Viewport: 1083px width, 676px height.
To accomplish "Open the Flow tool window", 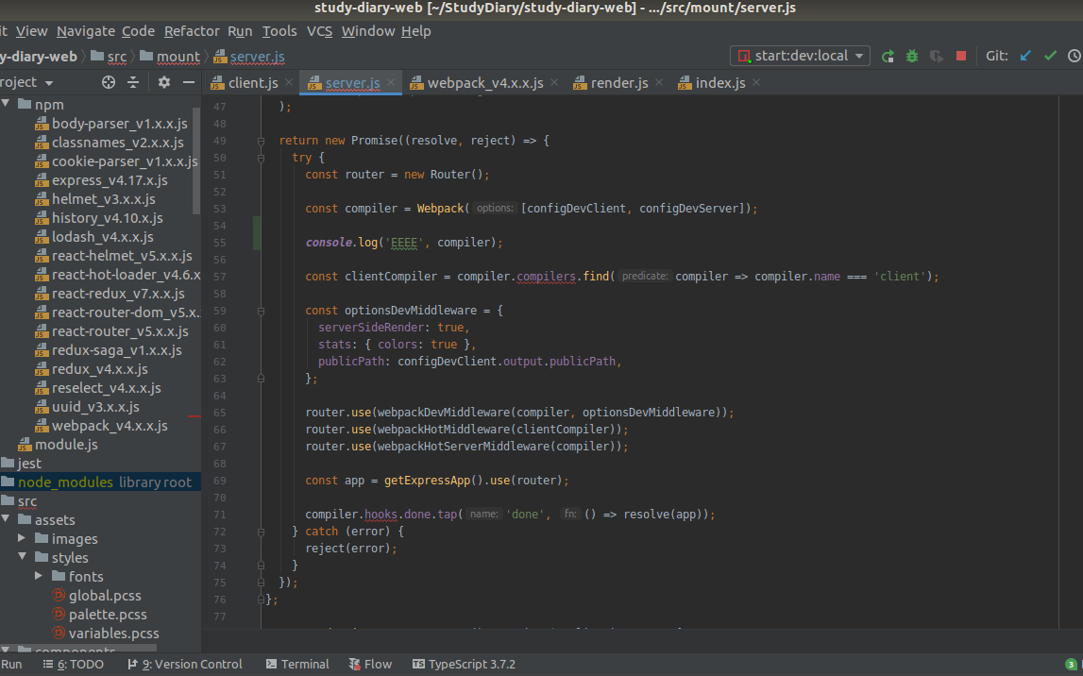I will point(370,665).
